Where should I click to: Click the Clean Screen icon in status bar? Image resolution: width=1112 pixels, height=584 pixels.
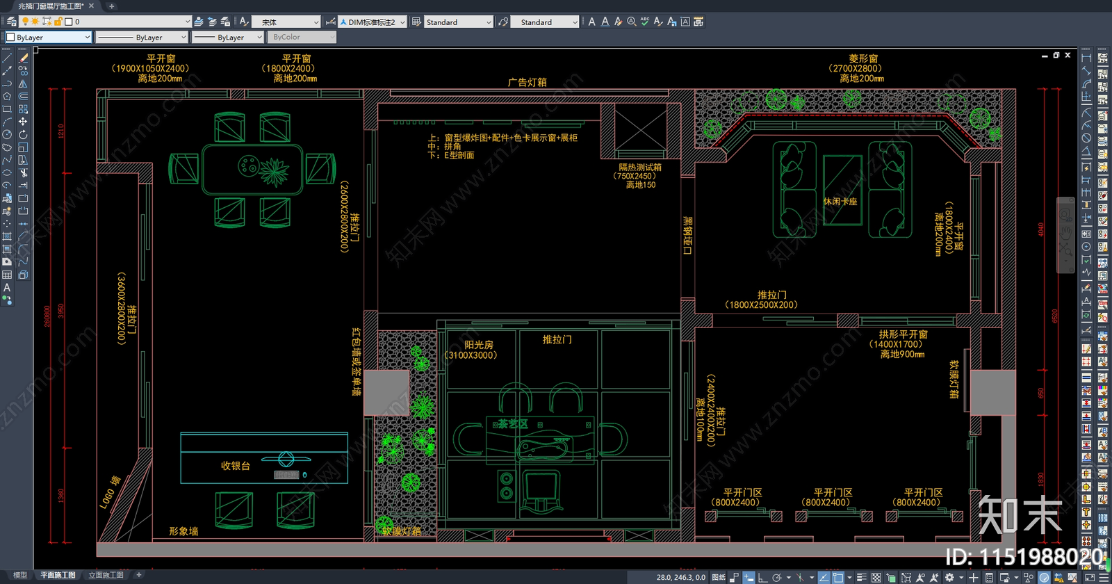[1089, 577]
